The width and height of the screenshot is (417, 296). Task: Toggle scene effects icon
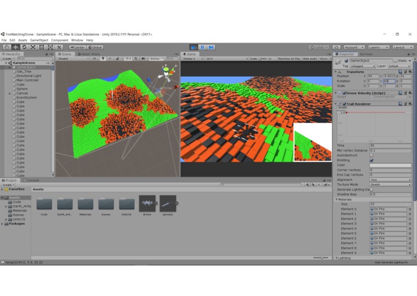tap(117, 58)
